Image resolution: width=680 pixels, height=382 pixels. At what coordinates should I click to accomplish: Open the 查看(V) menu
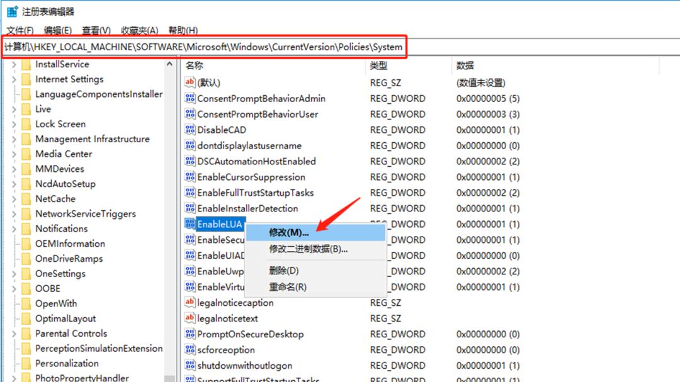point(96,30)
